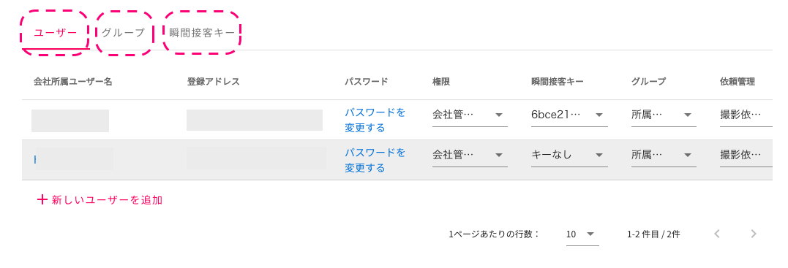Change rows per page from 10
This screenshot has height=268, width=788.
click(x=582, y=234)
